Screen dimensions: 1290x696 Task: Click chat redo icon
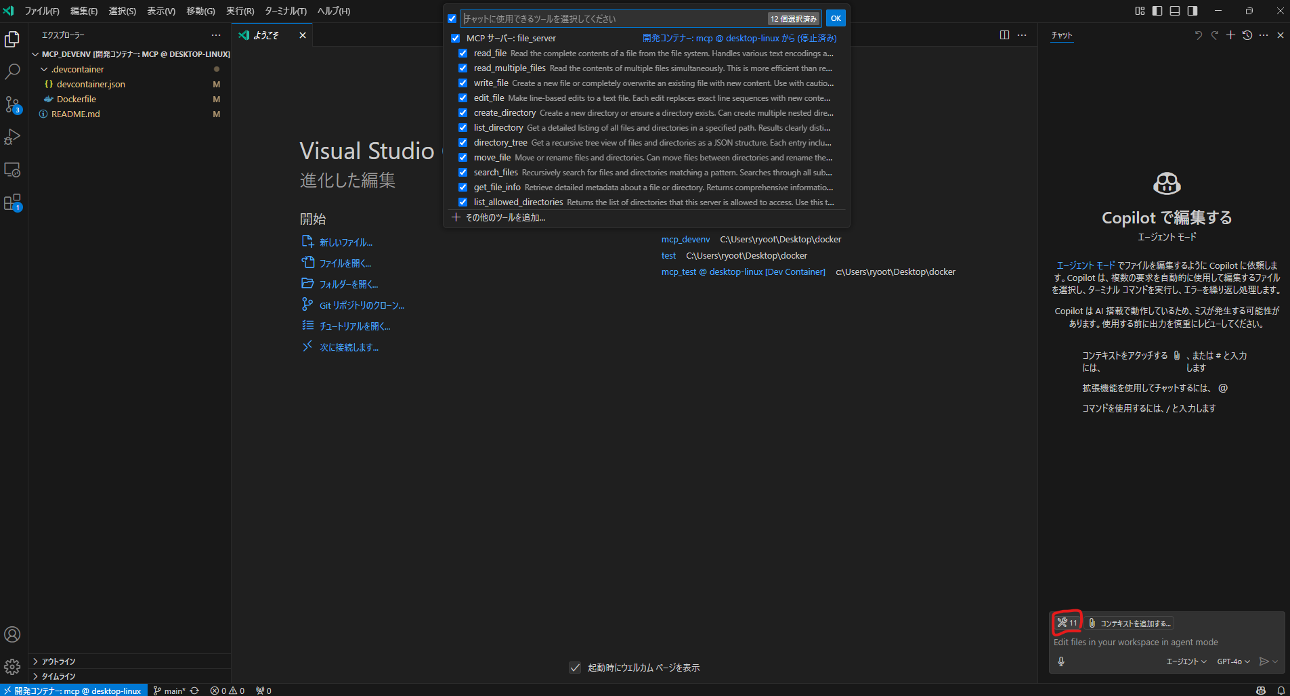[1215, 35]
